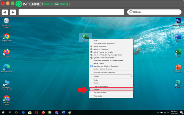Select the Excel desktop shortcut
184x115 pixels.
point(178,53)
